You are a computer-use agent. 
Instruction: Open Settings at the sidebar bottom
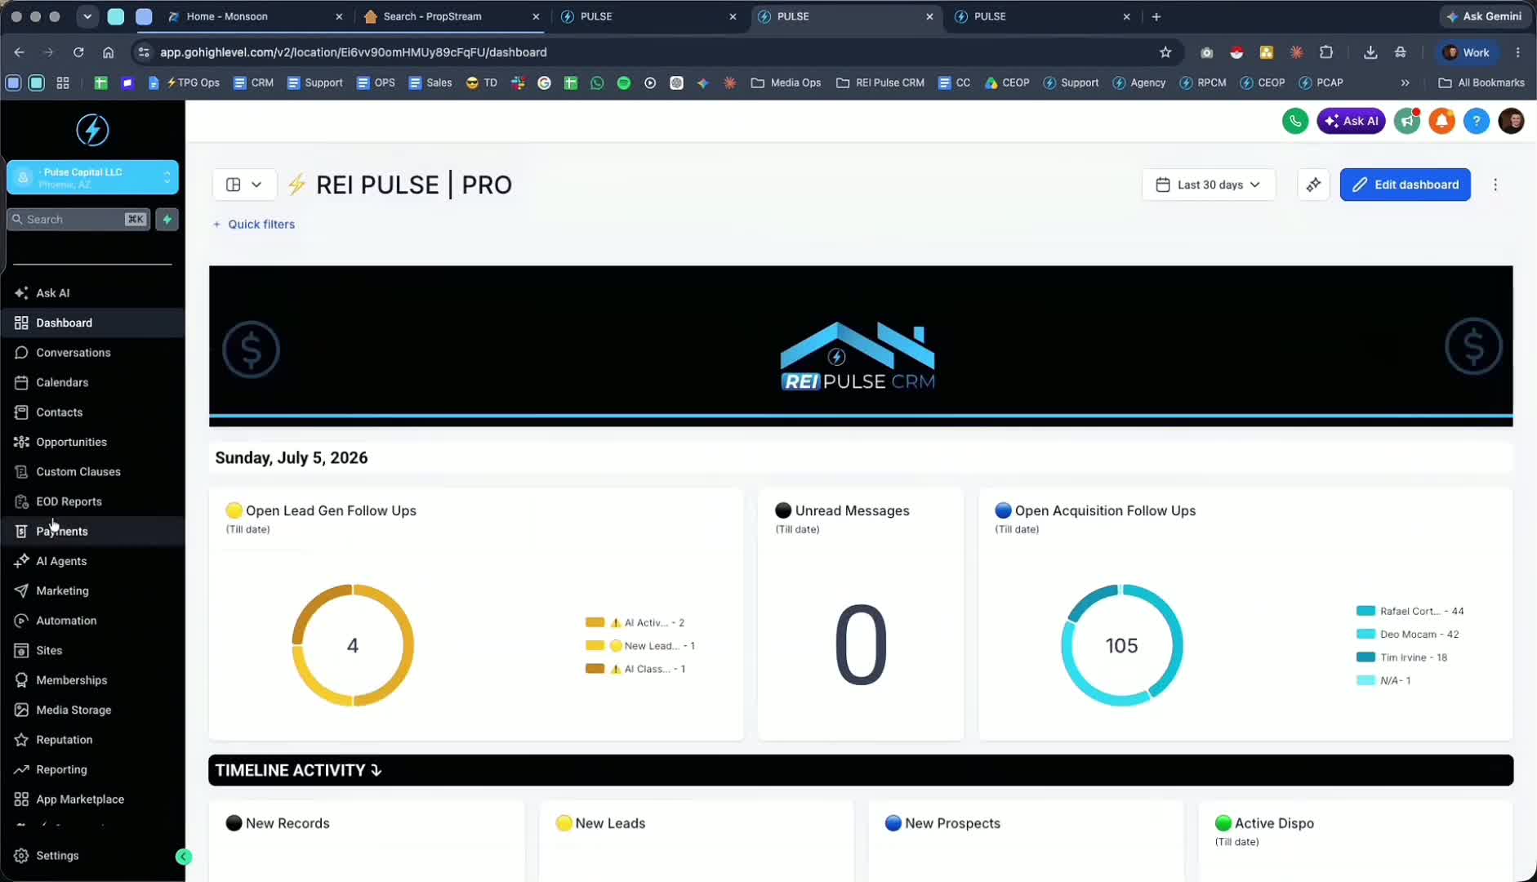57,856
